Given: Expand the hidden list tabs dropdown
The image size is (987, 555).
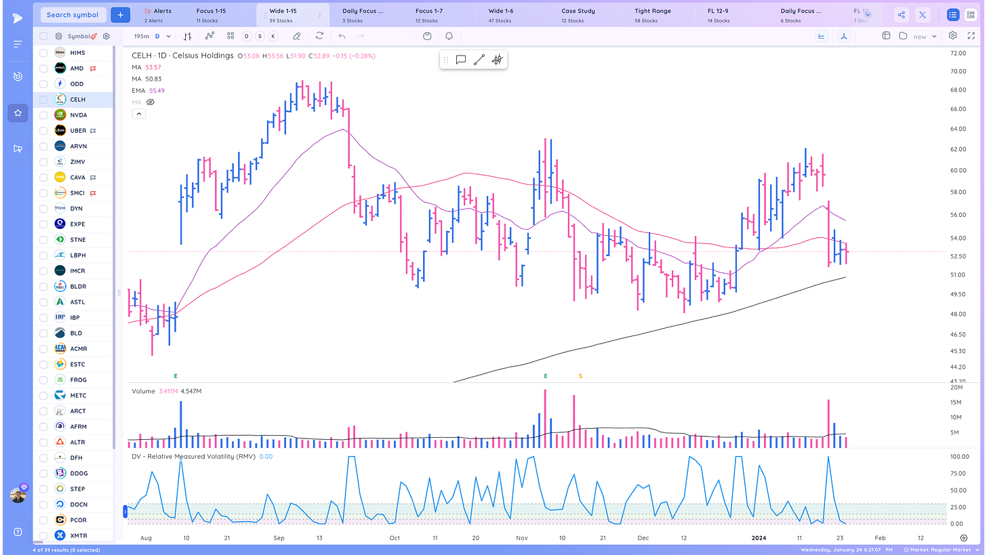Looking at the screenshot, I should [868, 15].
